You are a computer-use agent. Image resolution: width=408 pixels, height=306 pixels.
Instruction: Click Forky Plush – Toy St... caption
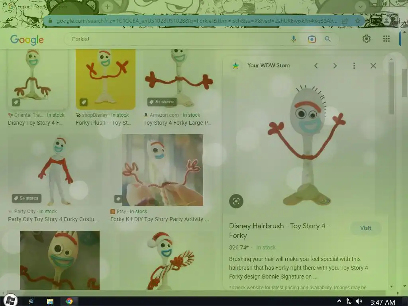[103, 123]
